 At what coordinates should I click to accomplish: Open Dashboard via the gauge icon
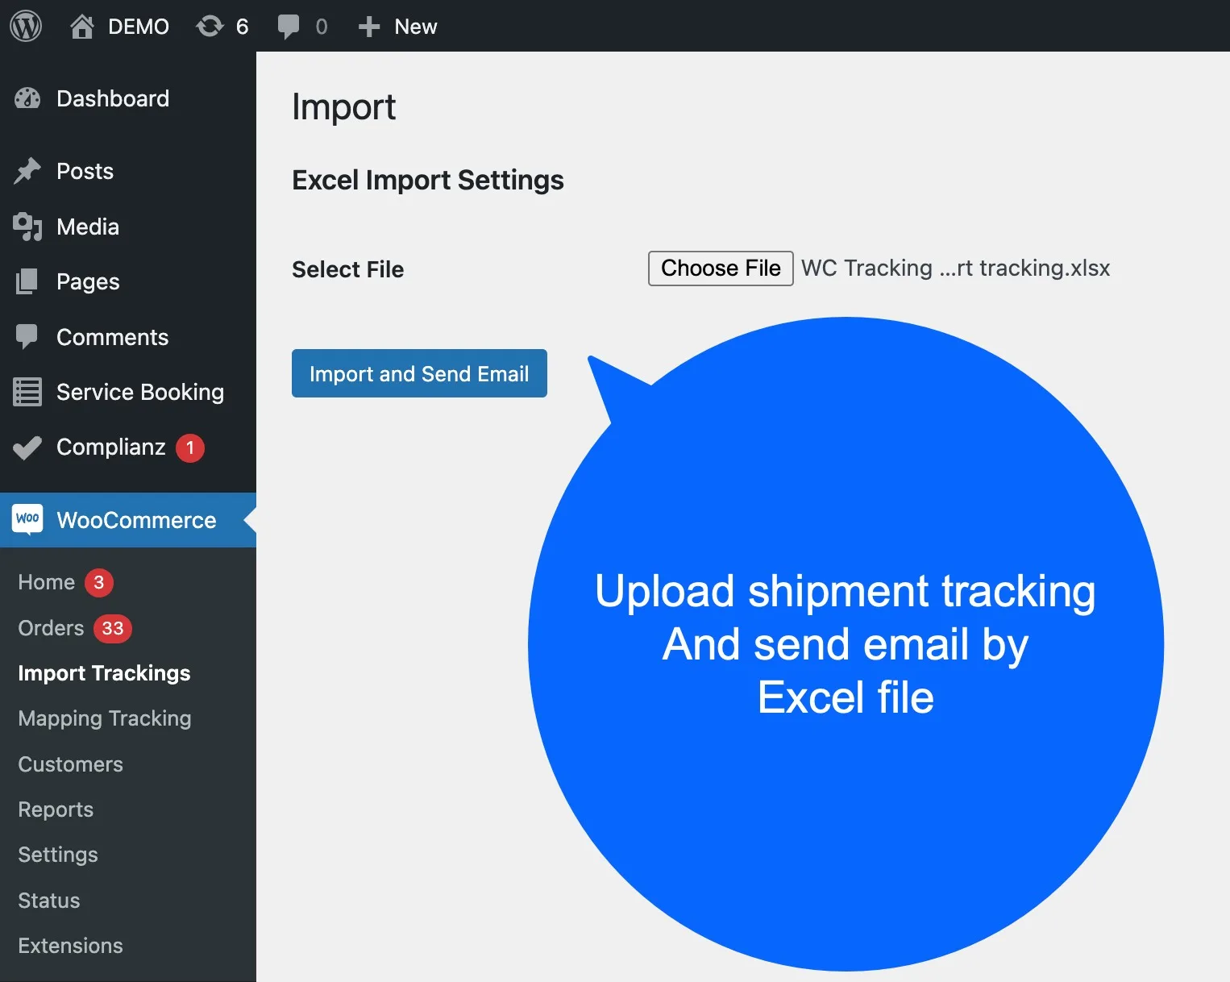[27, 98]
